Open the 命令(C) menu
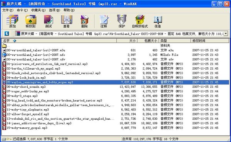This screenshot has width=231, height=142. point(22,10)
